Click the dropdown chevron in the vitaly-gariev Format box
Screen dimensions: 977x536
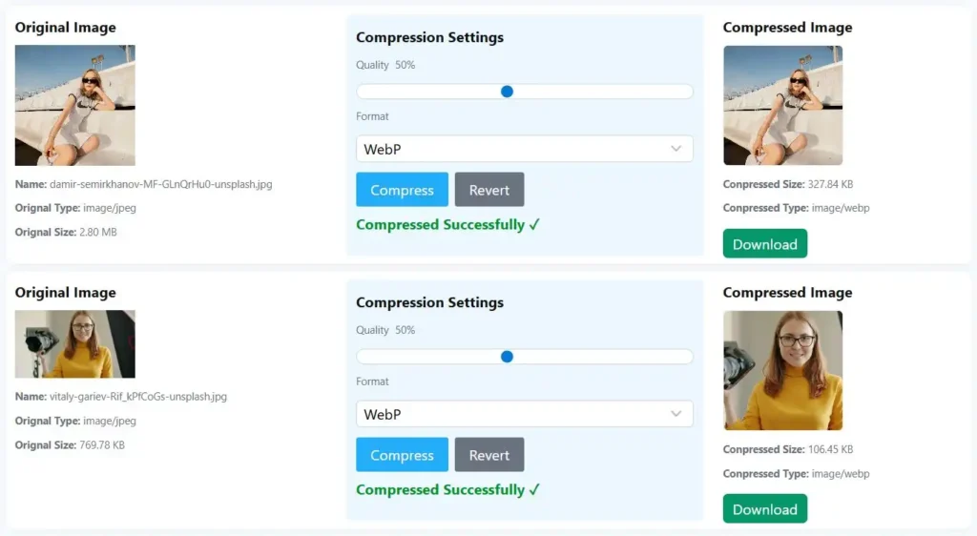click(676, 414)
